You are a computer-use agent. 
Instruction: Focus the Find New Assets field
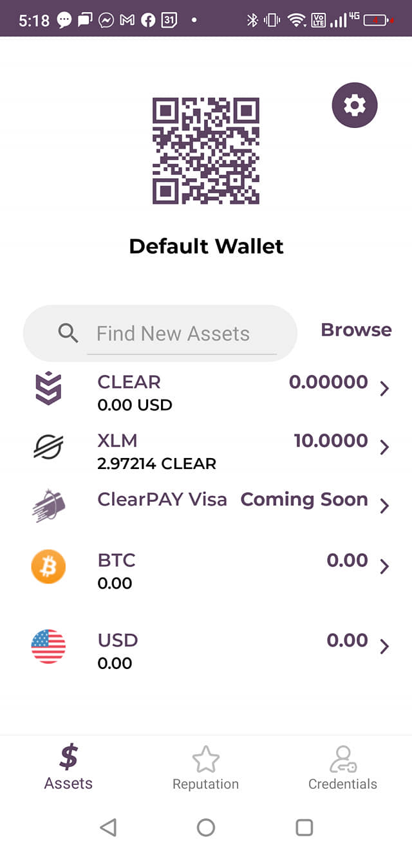(x=182, y=334)
